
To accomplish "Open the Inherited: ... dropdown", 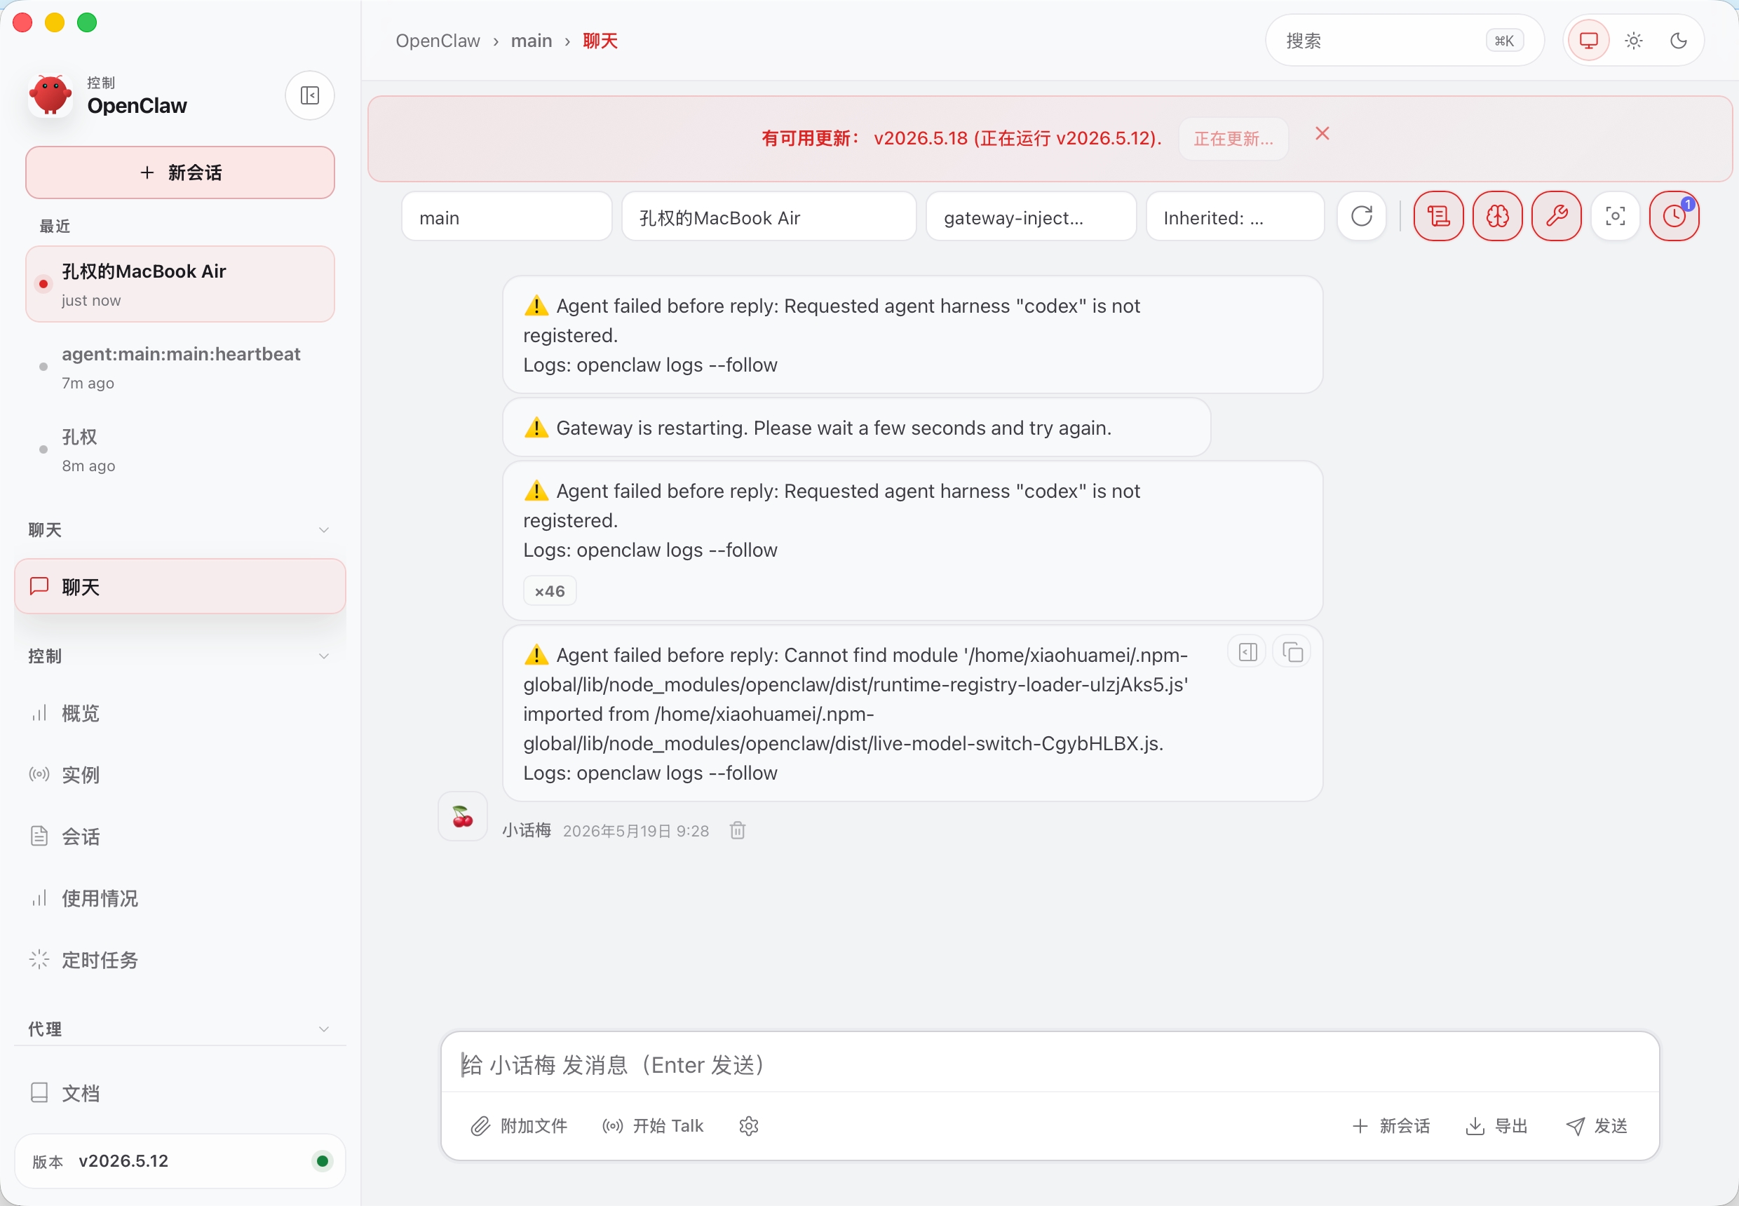I will [x=1235, y=217].
